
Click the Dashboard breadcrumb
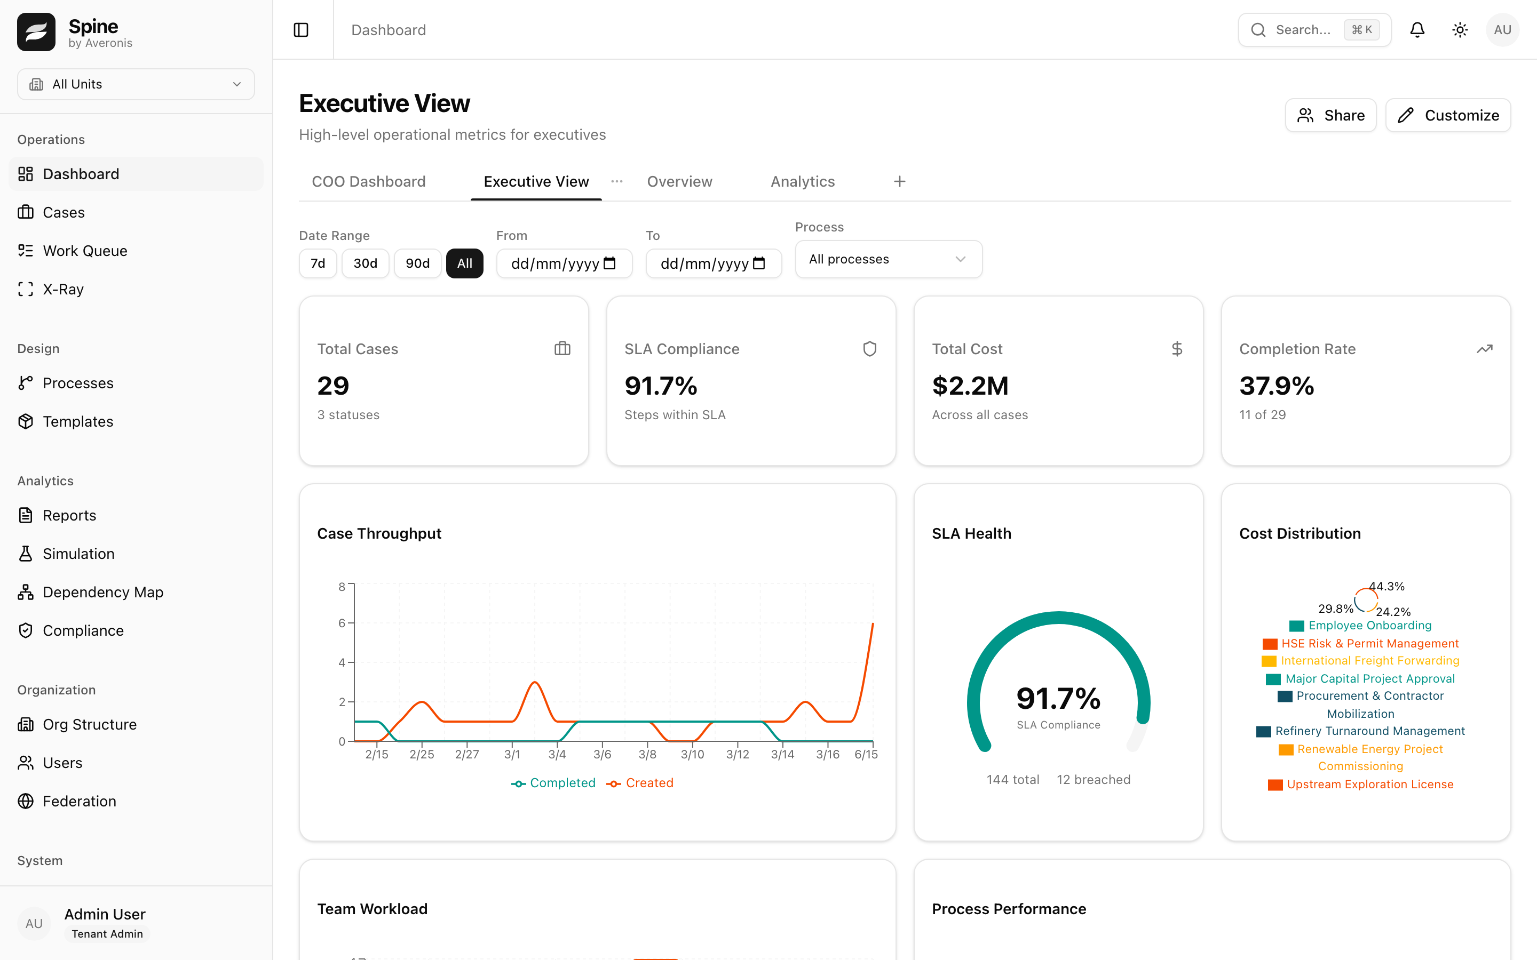tap(389, 30)
